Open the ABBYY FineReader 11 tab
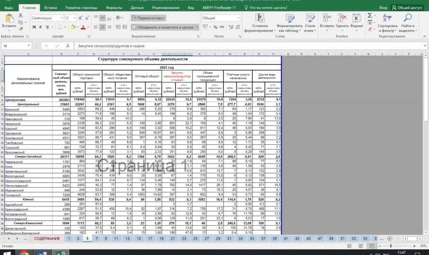This screenshot has height=255, width=429. click(x=219, y=8)
